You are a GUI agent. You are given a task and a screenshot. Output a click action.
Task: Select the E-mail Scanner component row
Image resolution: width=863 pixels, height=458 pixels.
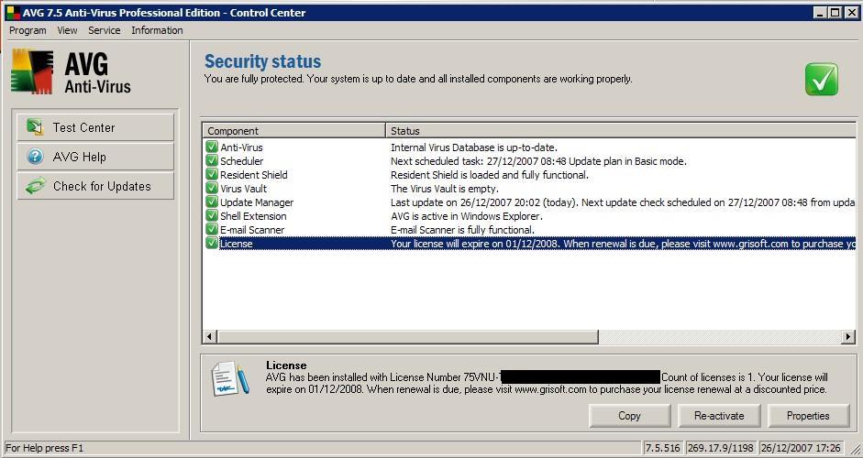pos(529,230)
